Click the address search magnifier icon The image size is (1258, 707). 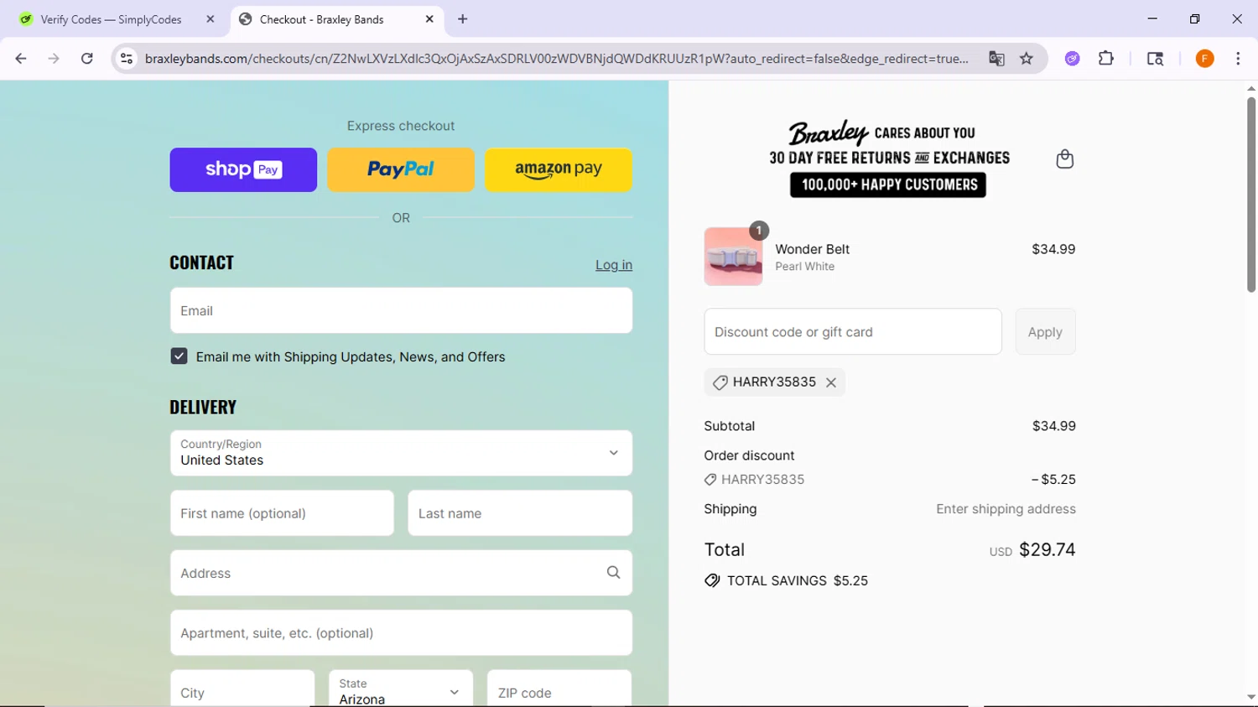click(x=614, y=573)
